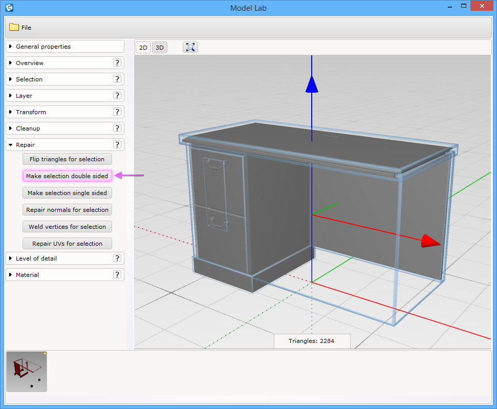Open help for Layer

click(x=117, y=95)
